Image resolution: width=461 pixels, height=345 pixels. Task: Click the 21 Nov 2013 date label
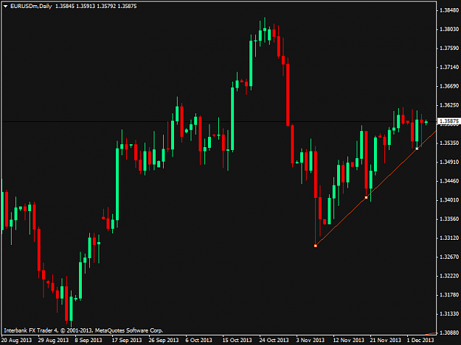point(386,340)
